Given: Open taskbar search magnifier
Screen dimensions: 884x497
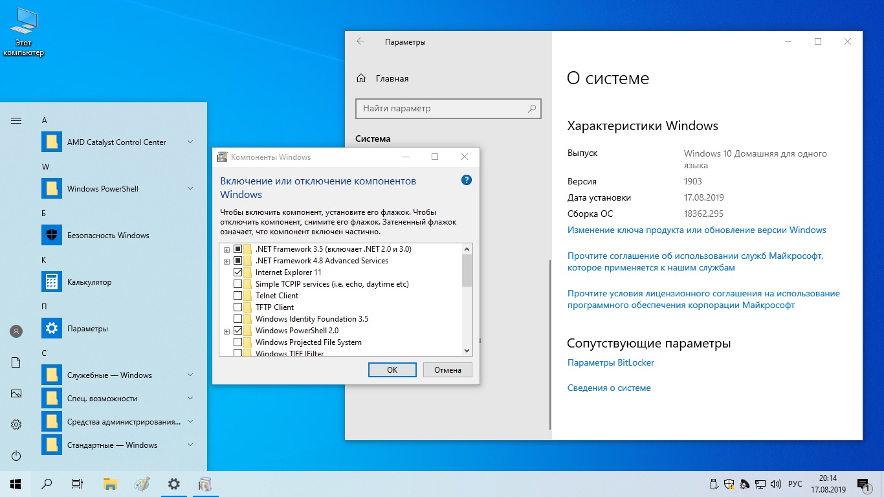Looking at the screenshot, I should tap(47, 483).
